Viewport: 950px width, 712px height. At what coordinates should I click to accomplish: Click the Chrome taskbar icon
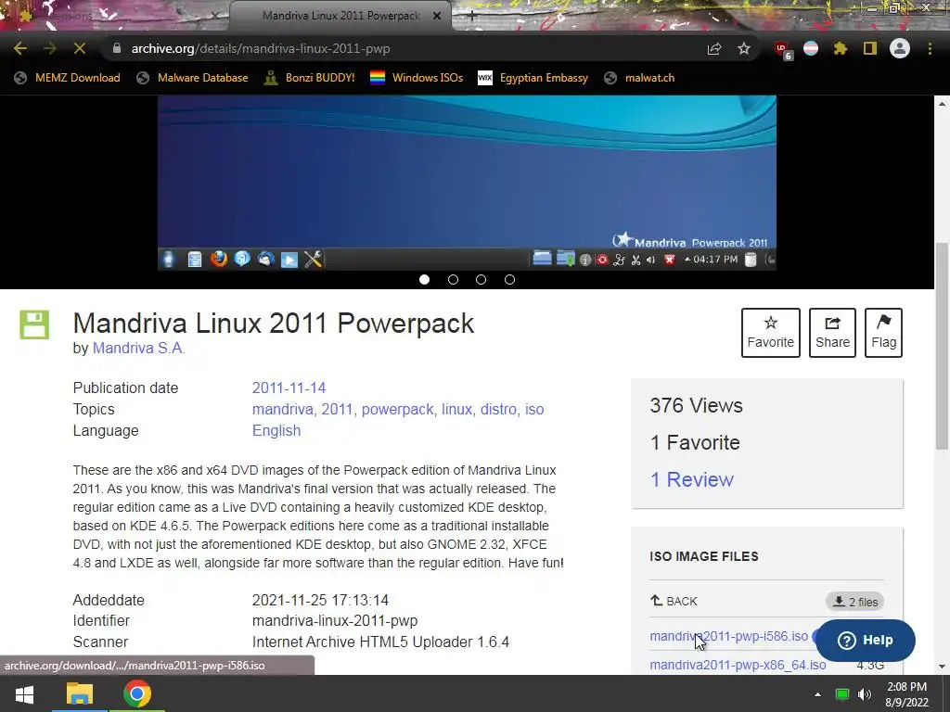(137, 693)
